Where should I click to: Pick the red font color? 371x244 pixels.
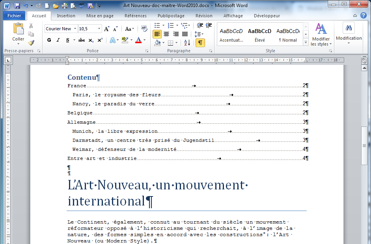coord(139,40)
